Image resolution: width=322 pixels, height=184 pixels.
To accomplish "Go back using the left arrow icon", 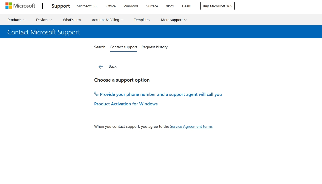I will click(x=101, y=67).
